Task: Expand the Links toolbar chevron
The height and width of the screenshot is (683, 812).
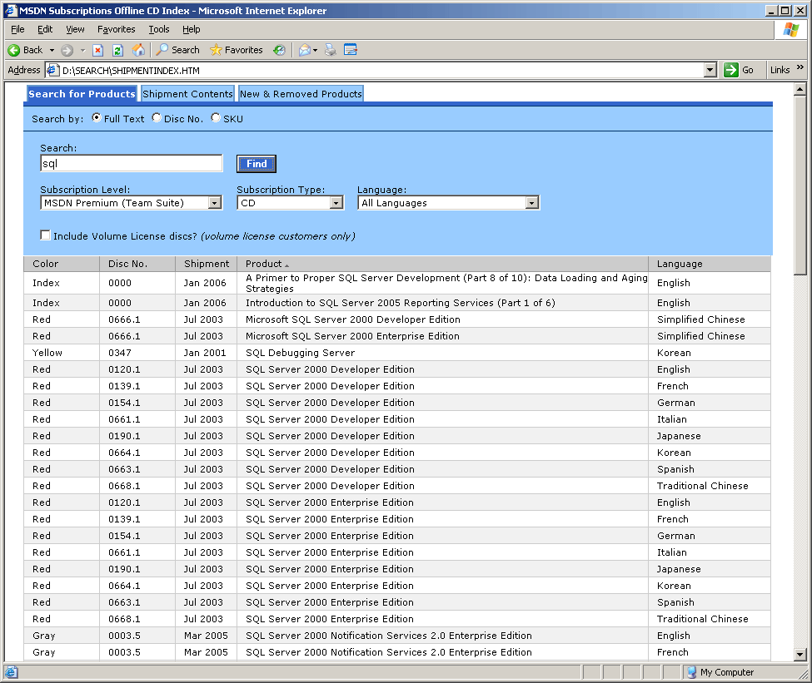Action: point(800,67)
